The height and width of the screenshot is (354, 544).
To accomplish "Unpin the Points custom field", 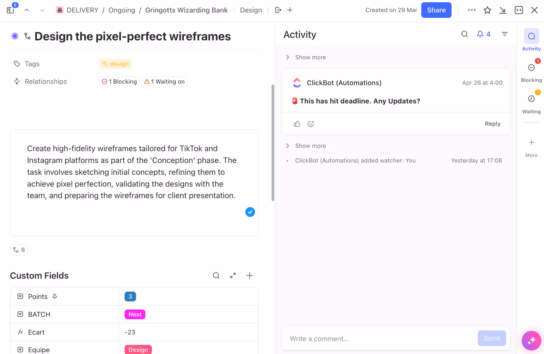I will point(55,296).
